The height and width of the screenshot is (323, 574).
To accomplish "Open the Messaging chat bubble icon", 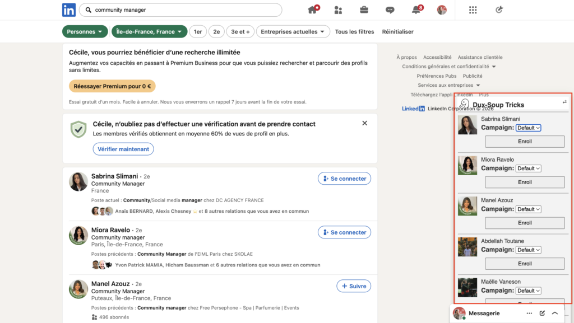I will point(390,10).
